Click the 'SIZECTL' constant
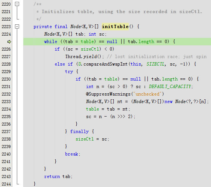This screenshot has width=211, height=187. pos(155,64)
